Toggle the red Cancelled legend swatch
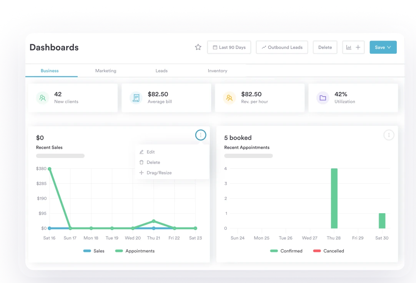This screenshot has width=416, height=283. [317, 251]
